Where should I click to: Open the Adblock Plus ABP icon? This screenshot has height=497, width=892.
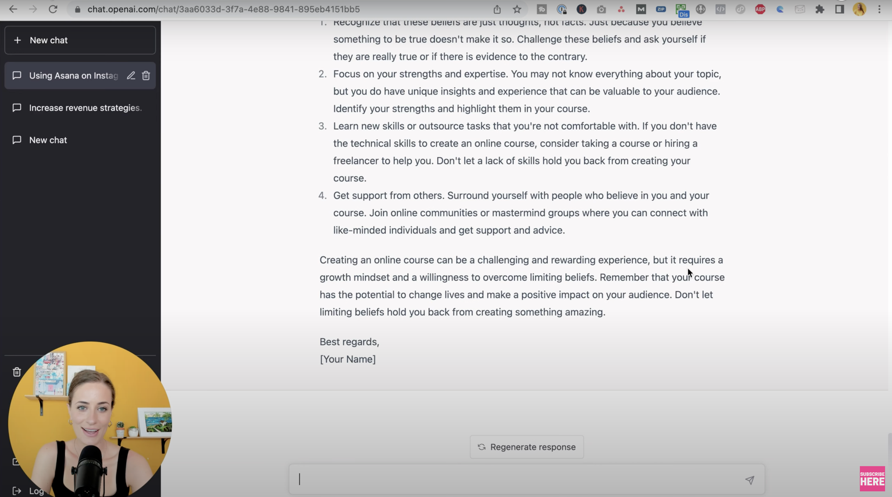pos(760,9)
